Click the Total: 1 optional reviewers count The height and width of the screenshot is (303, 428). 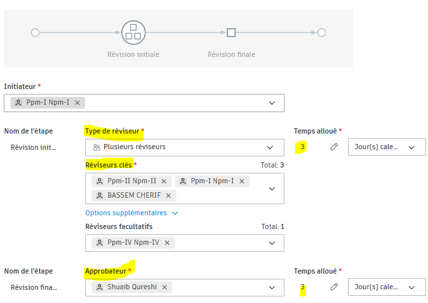pos(273,226)
